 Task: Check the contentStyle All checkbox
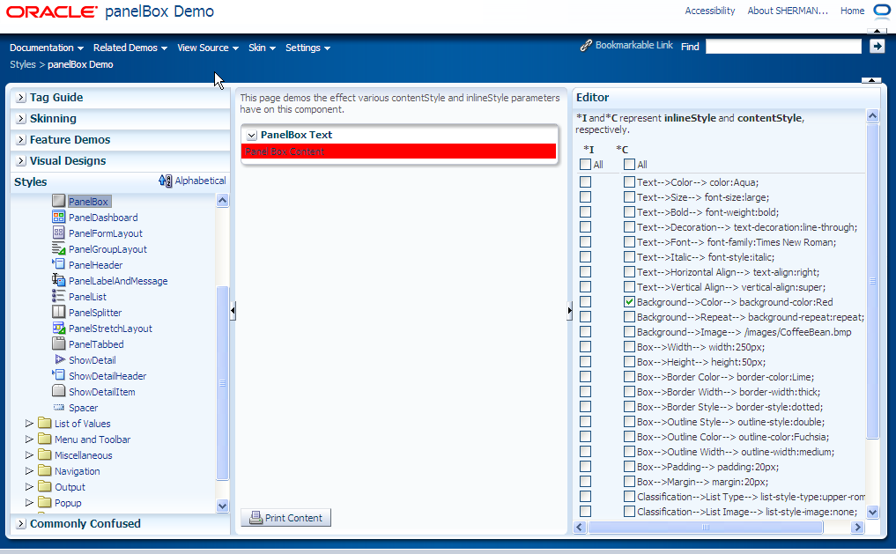click(x=629, y=165)
